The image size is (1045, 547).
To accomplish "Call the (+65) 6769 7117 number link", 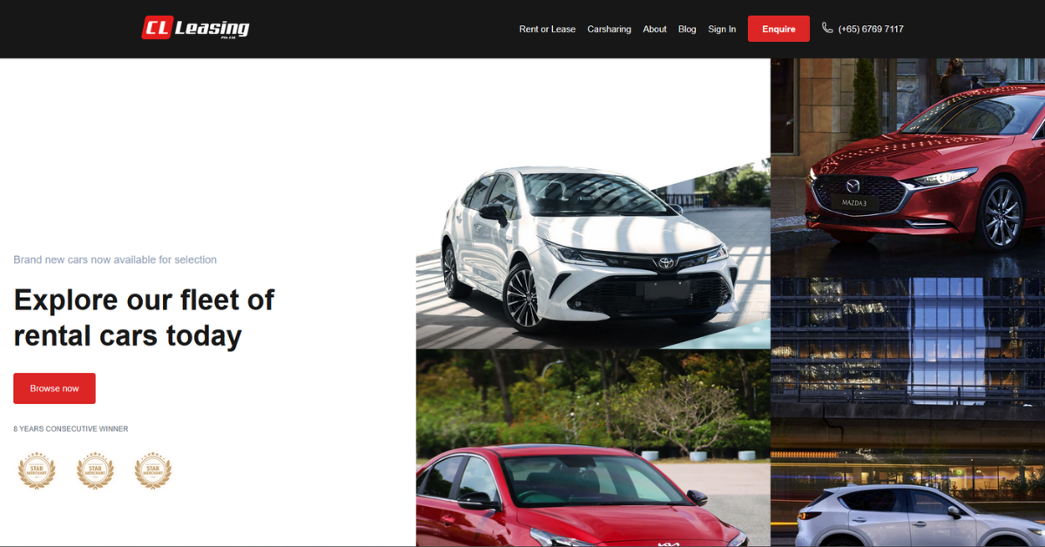I will [871, 29].
